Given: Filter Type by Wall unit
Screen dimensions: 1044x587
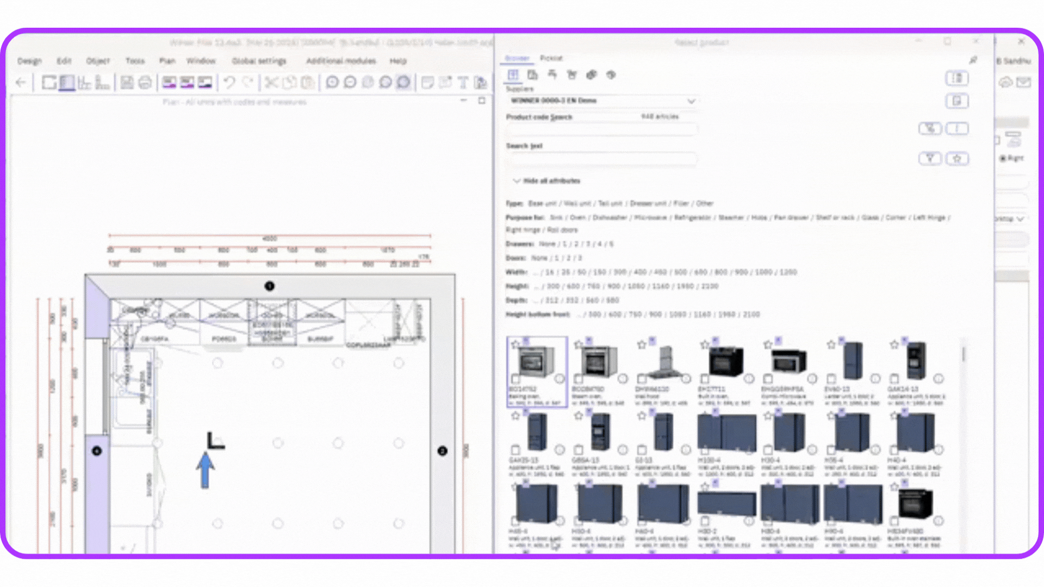Looking at the screenshot, I should [577, 203].
